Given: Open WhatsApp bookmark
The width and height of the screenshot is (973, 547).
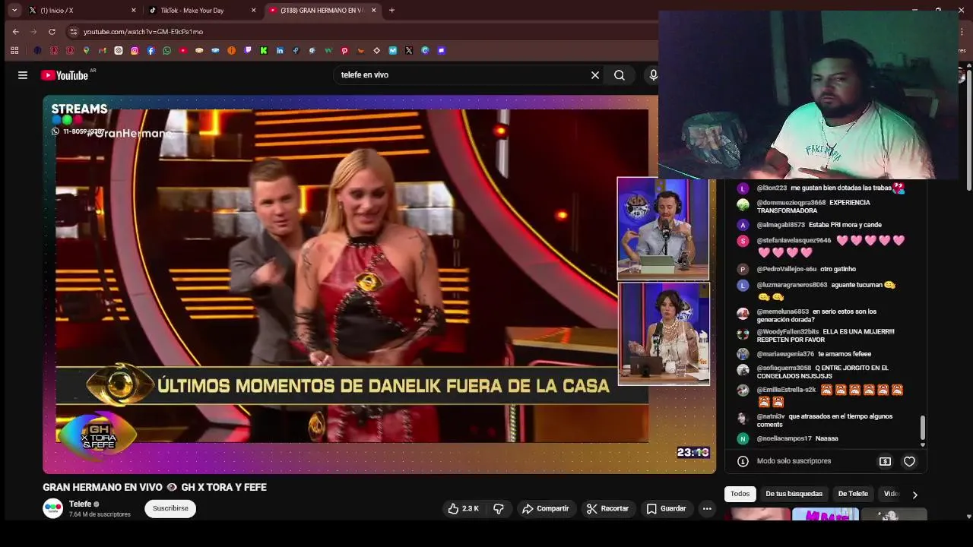Looking at the screenshot, I should point(166,51).
